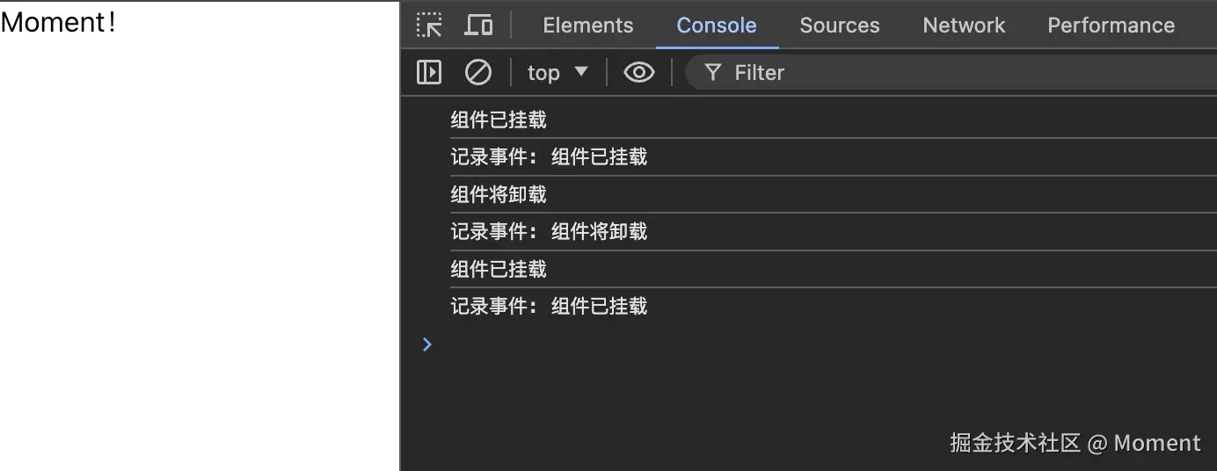Open the top JavaScript context dropdown
This screenshot has width=1217, height=471.
[x=557, y=72]
